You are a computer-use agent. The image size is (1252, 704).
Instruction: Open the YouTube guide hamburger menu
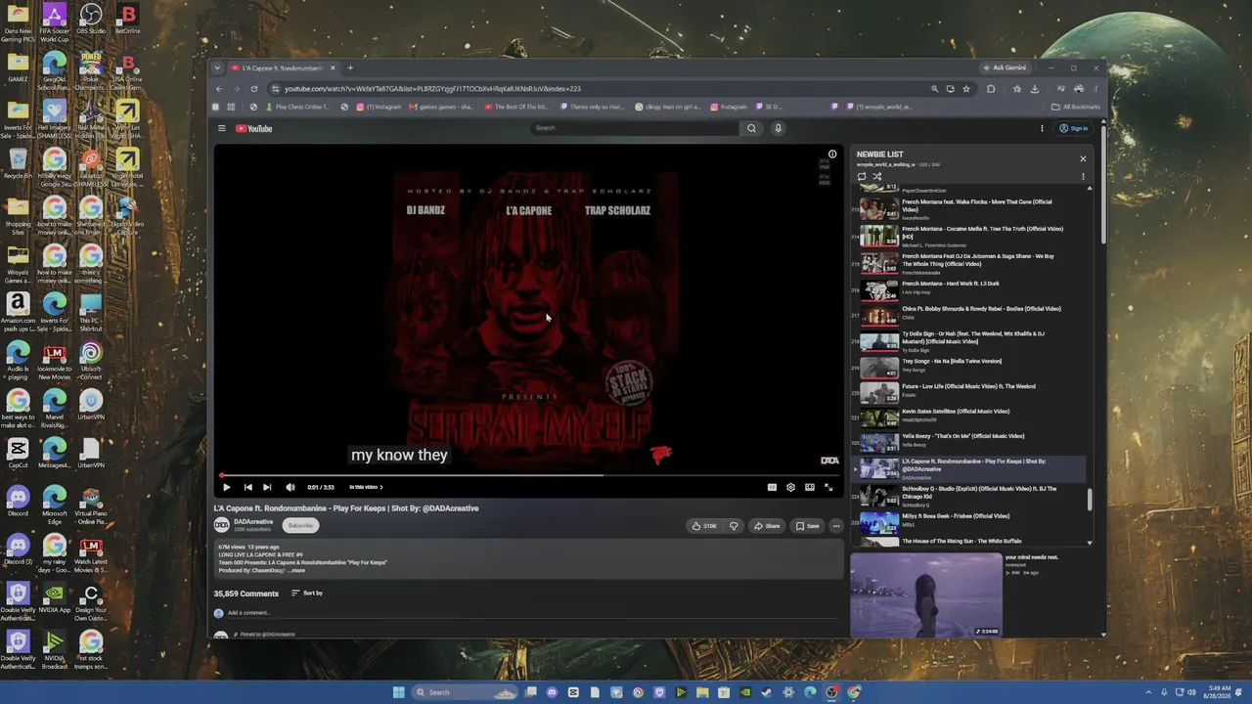pos(222,128)
